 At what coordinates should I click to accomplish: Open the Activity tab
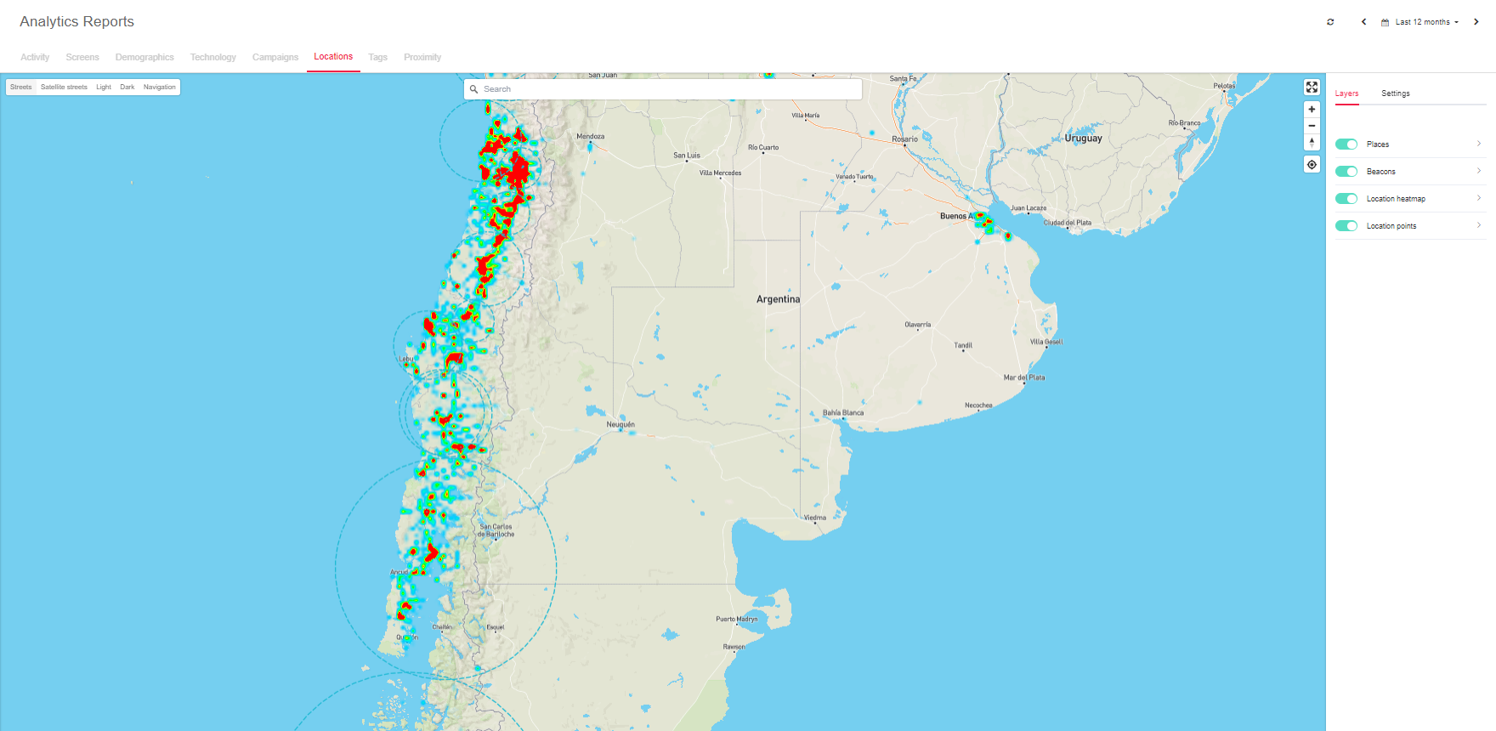(x=35, y=57)
